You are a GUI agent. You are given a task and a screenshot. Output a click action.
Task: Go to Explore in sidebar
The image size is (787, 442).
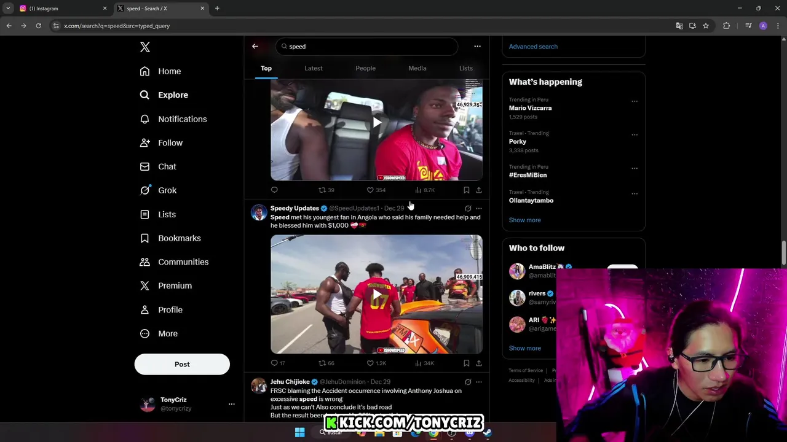[x=164, y=95]
